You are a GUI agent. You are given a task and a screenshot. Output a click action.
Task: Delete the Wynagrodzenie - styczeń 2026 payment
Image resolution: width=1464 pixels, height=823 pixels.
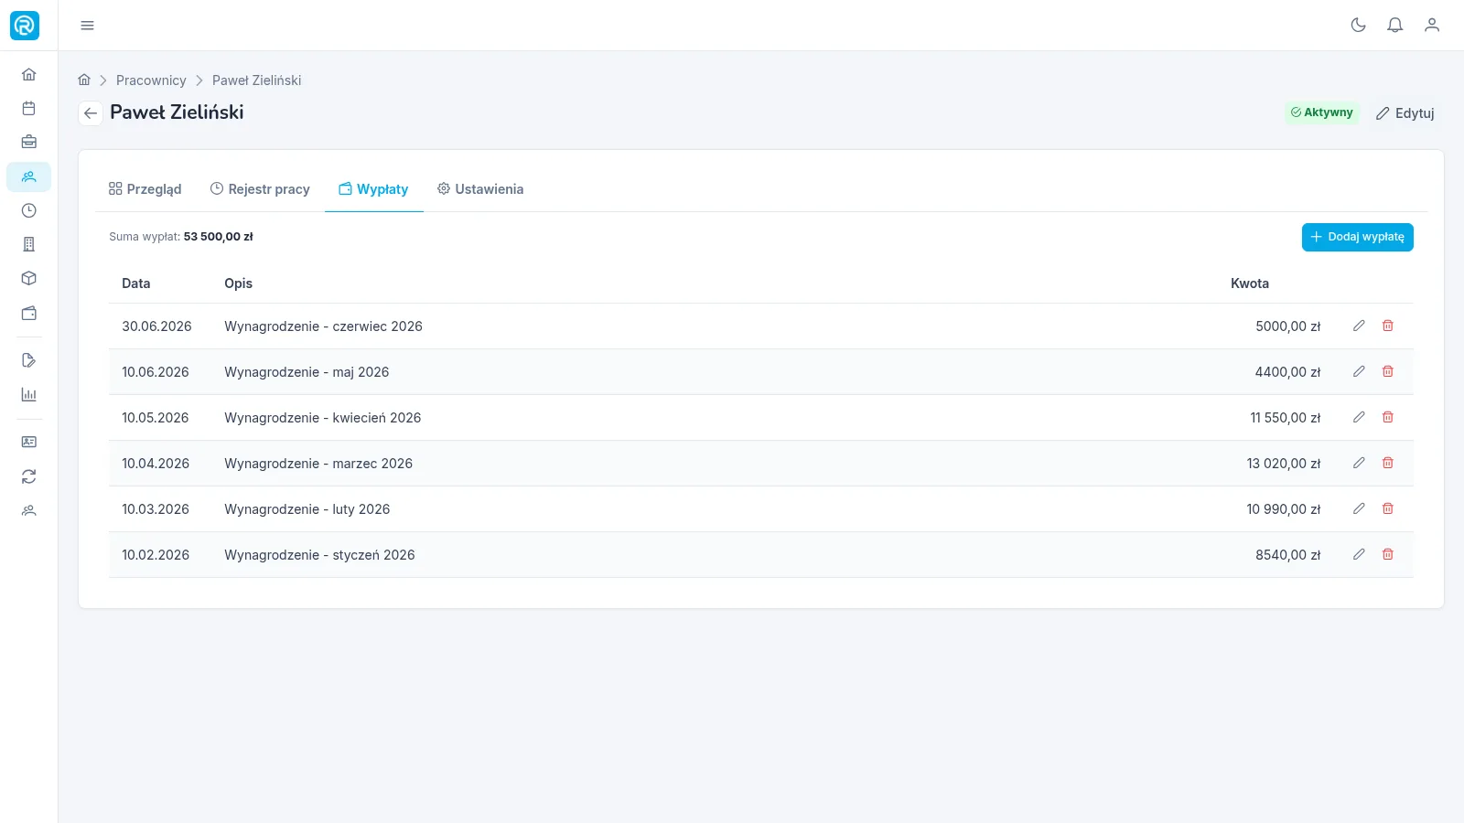(x=1387, y=554)
